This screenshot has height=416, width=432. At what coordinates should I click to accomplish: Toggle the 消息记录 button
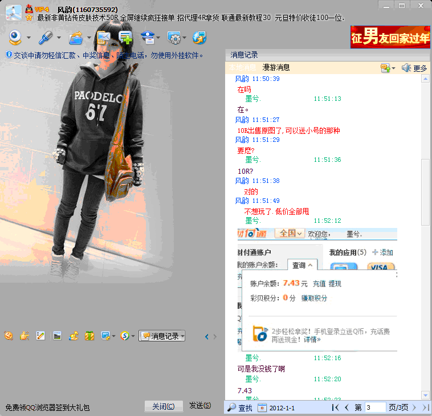click(162, 336)
